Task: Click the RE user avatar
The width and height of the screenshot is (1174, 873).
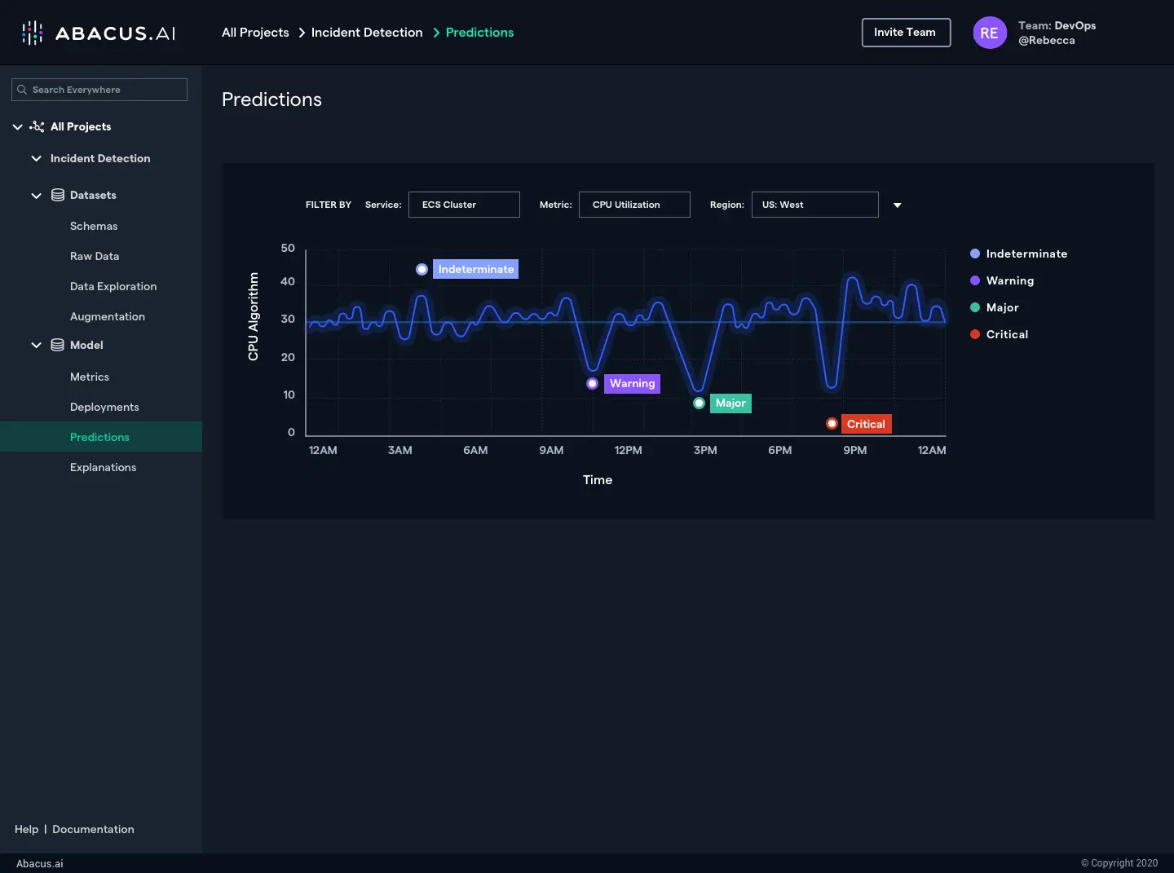Action: pyautogui.click(x=989, y=33)
